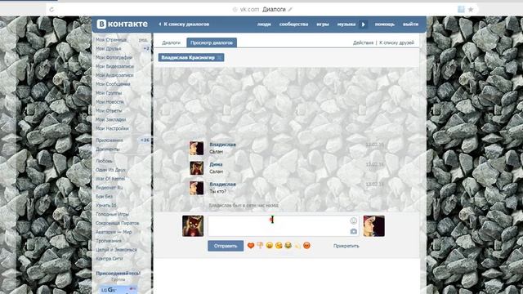Open игры in the top navigation
Image resolution: width=523 pixels, height=294 pixels.
pos(323,24)
